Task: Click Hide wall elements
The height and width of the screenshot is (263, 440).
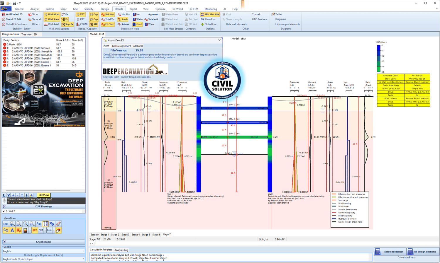Action: (x=236, y=24)
